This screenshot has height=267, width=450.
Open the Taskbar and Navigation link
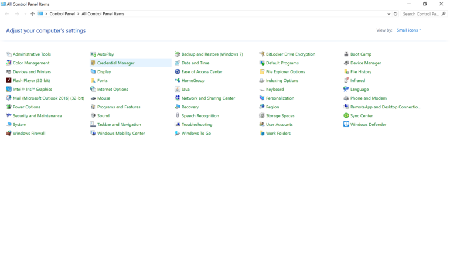point(119,125)
